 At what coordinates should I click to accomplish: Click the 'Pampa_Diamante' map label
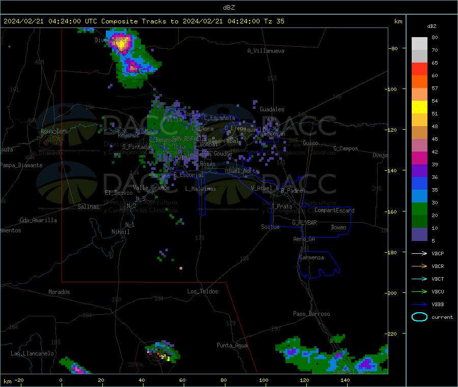(x=21, y=165)
